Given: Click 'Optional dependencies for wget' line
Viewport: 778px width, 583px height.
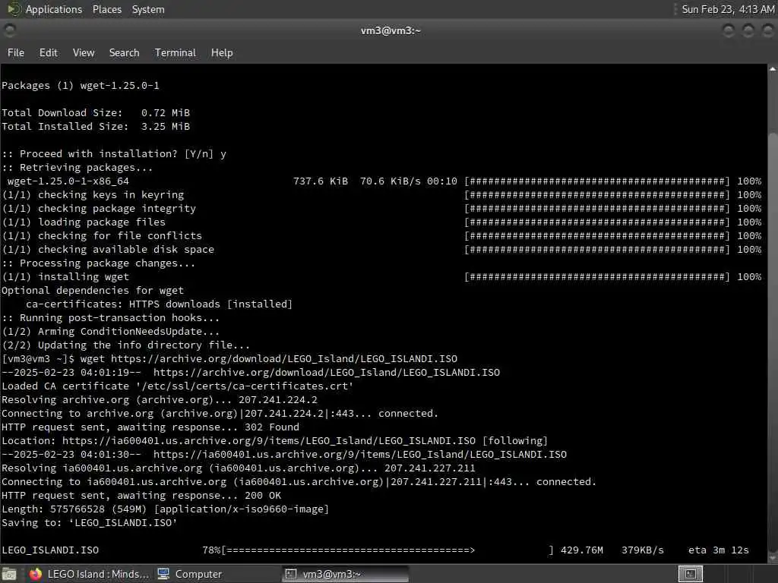Looking at the screenshot, I should (93, 291).
